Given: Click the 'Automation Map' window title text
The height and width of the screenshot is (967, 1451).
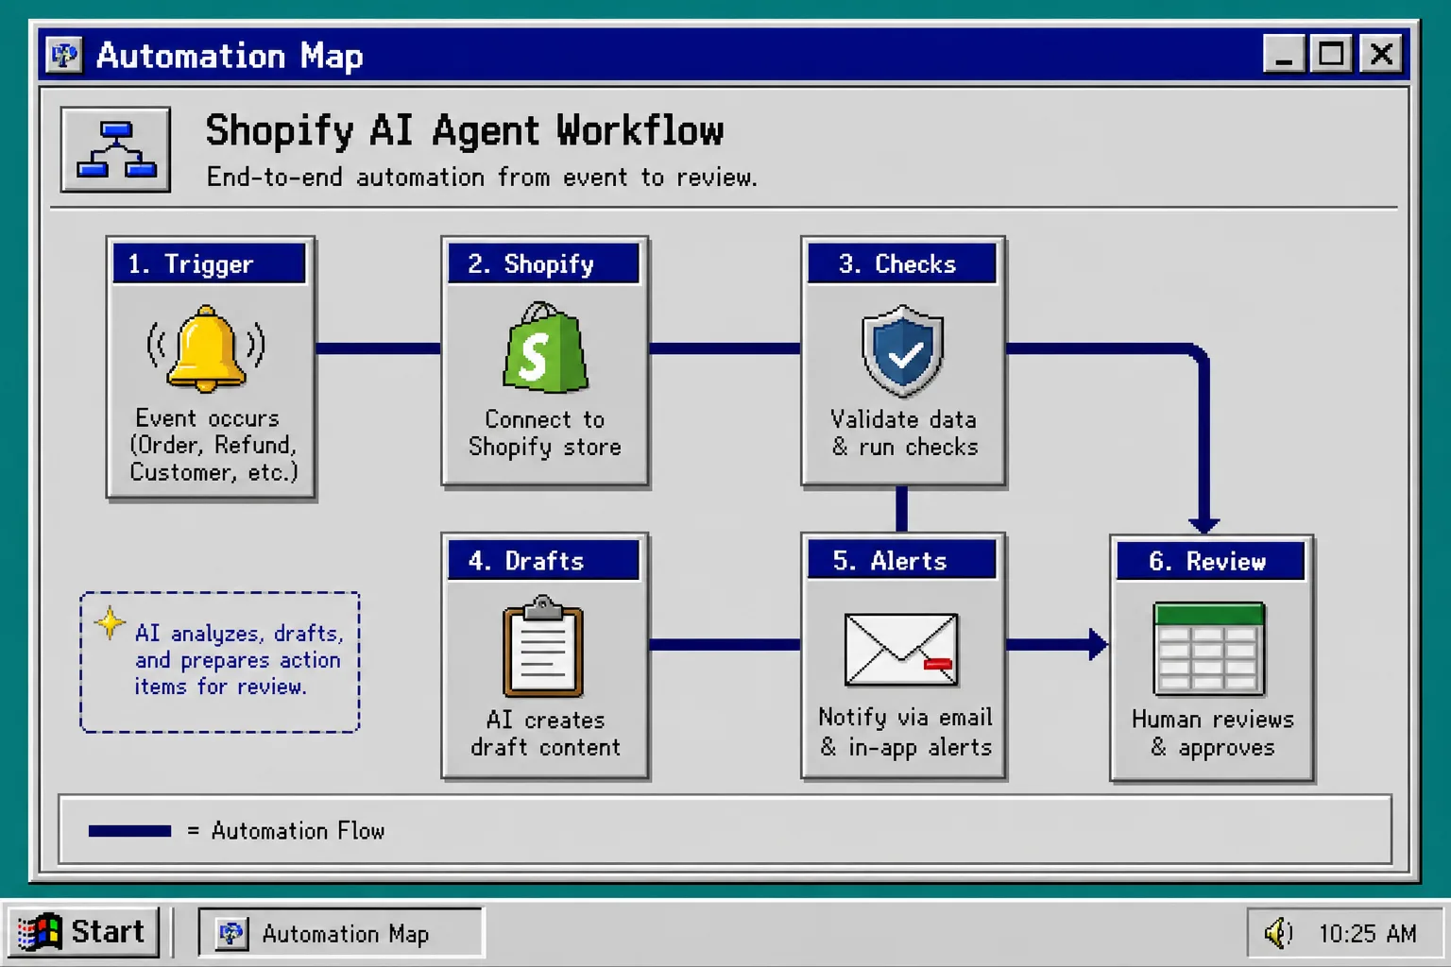Looking at the screenshot, I should [230, 56].
